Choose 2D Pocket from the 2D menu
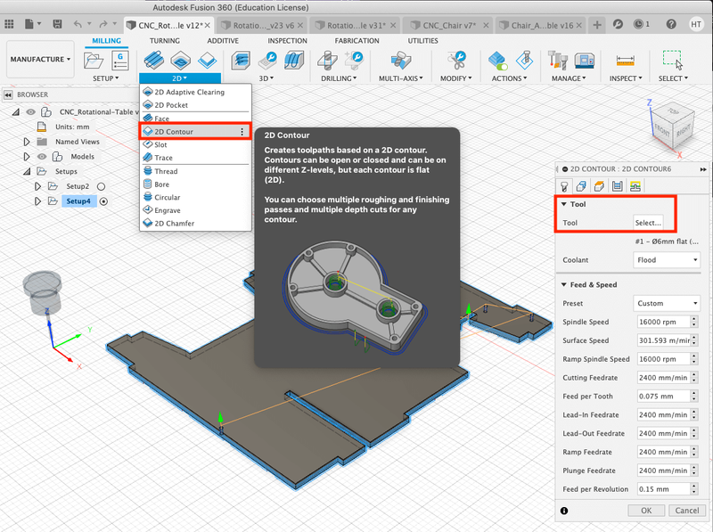 tap(170, 105)
